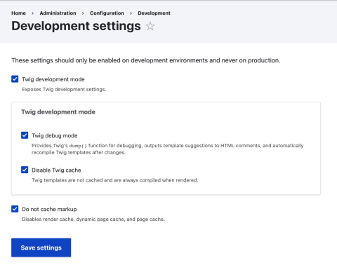
Task: Click the production environments warning text
Action: pos(146,60)
